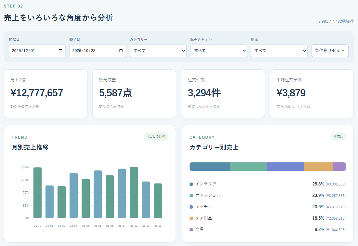
Task: Select the 26-01 bar in trend chart
Action: tap(49, 202)
